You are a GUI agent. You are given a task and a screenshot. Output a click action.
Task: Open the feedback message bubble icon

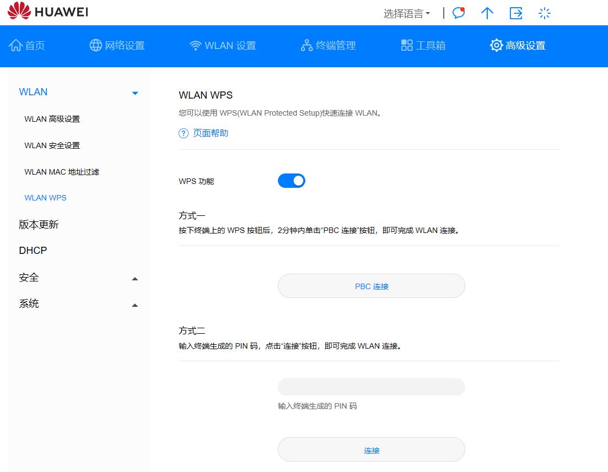[x=458, y=13]
